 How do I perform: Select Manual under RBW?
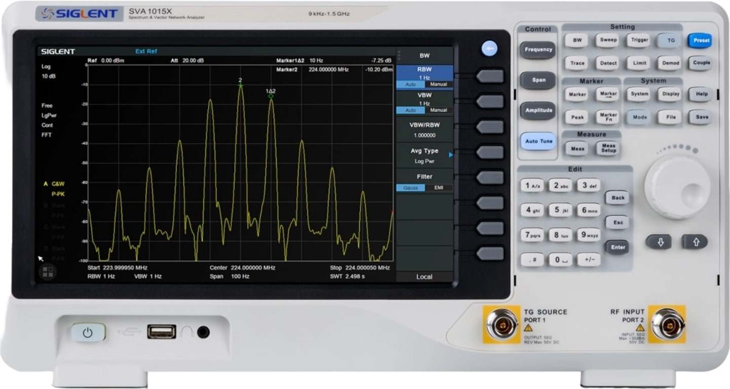click(439, 85)
